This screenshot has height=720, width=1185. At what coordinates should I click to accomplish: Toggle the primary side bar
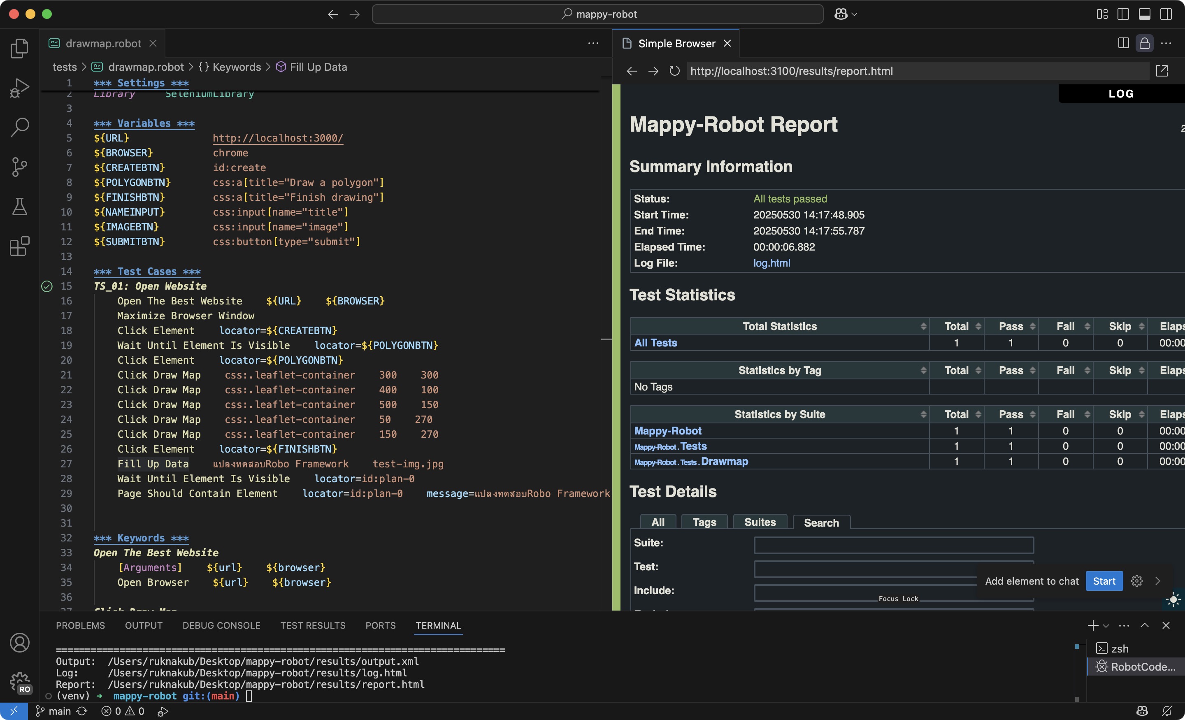coord(1123,14)
